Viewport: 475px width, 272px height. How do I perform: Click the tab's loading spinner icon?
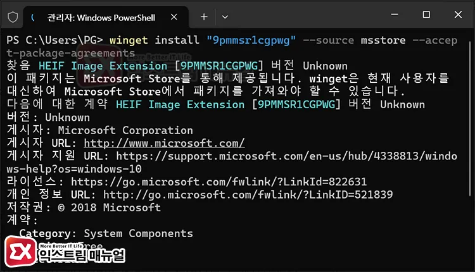point(33,18)
